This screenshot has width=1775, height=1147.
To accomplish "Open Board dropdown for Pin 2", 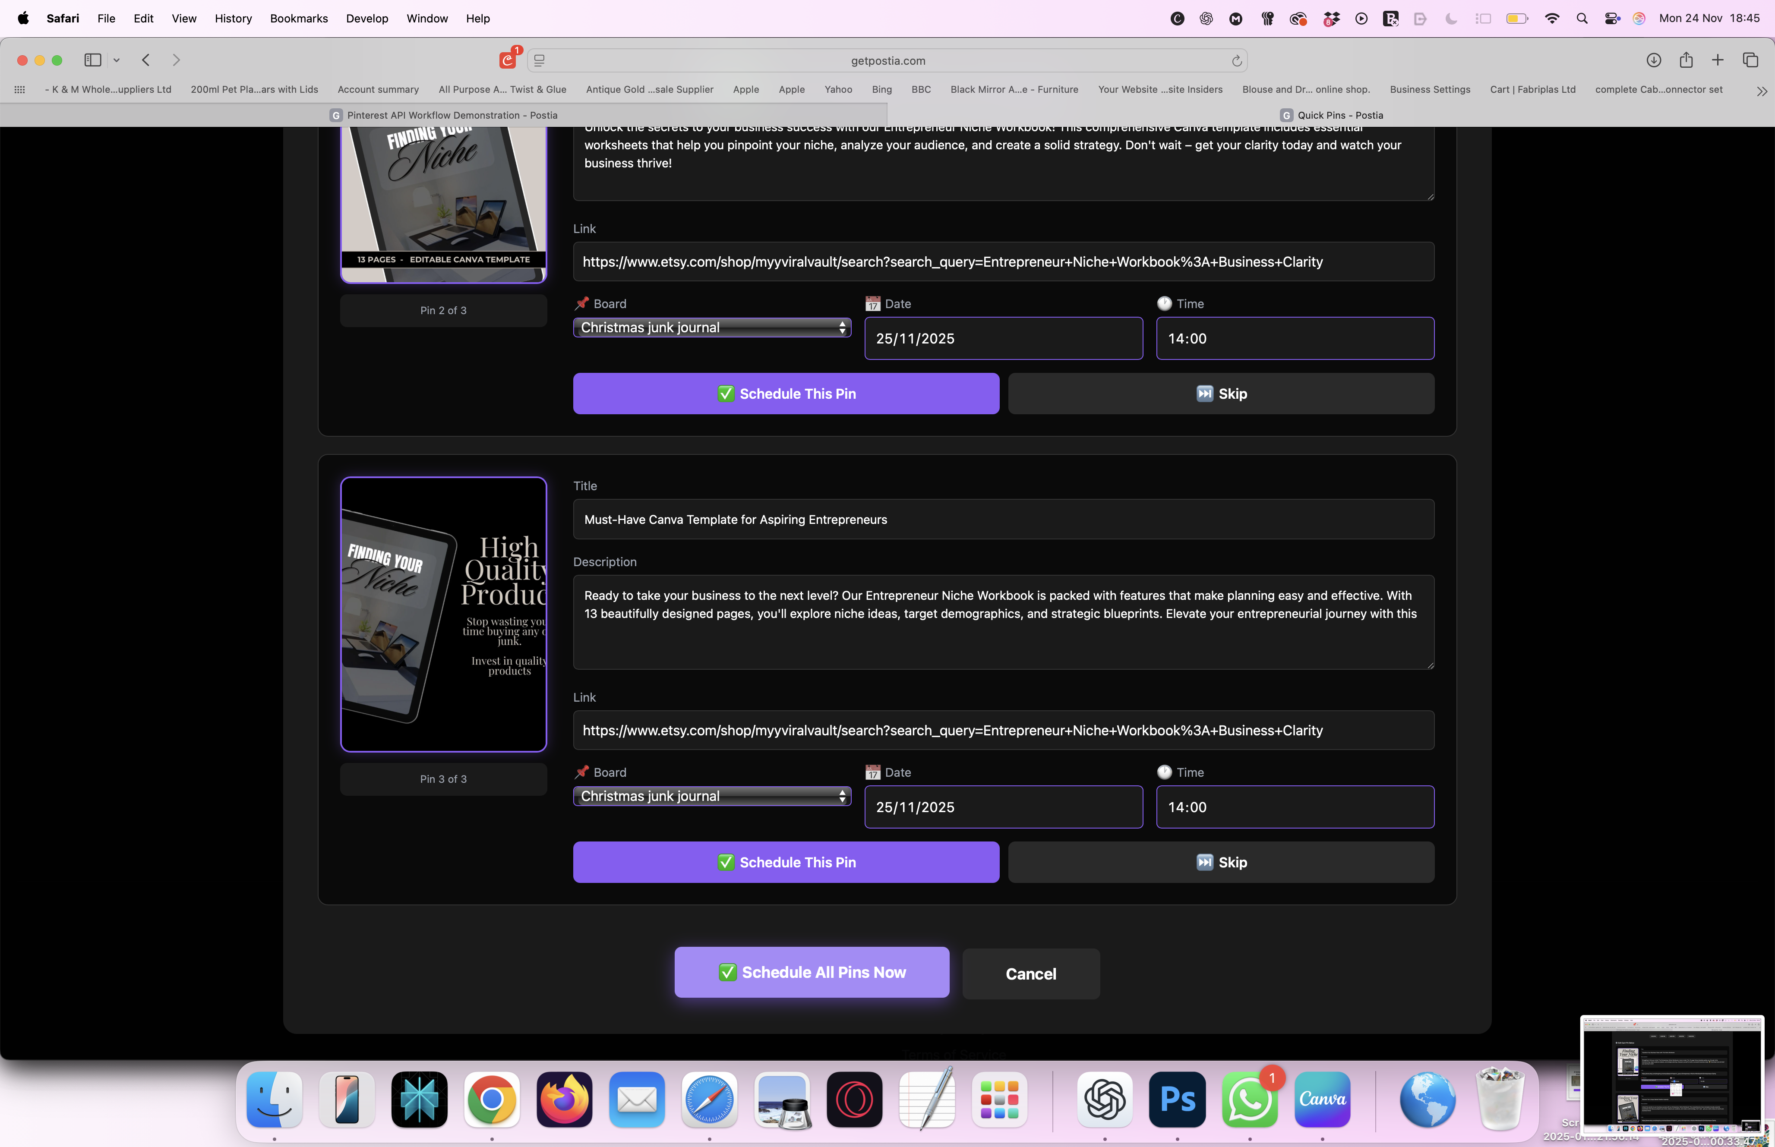I will tap(712, 328).
